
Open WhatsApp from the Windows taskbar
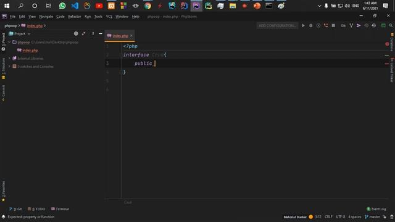62,6
